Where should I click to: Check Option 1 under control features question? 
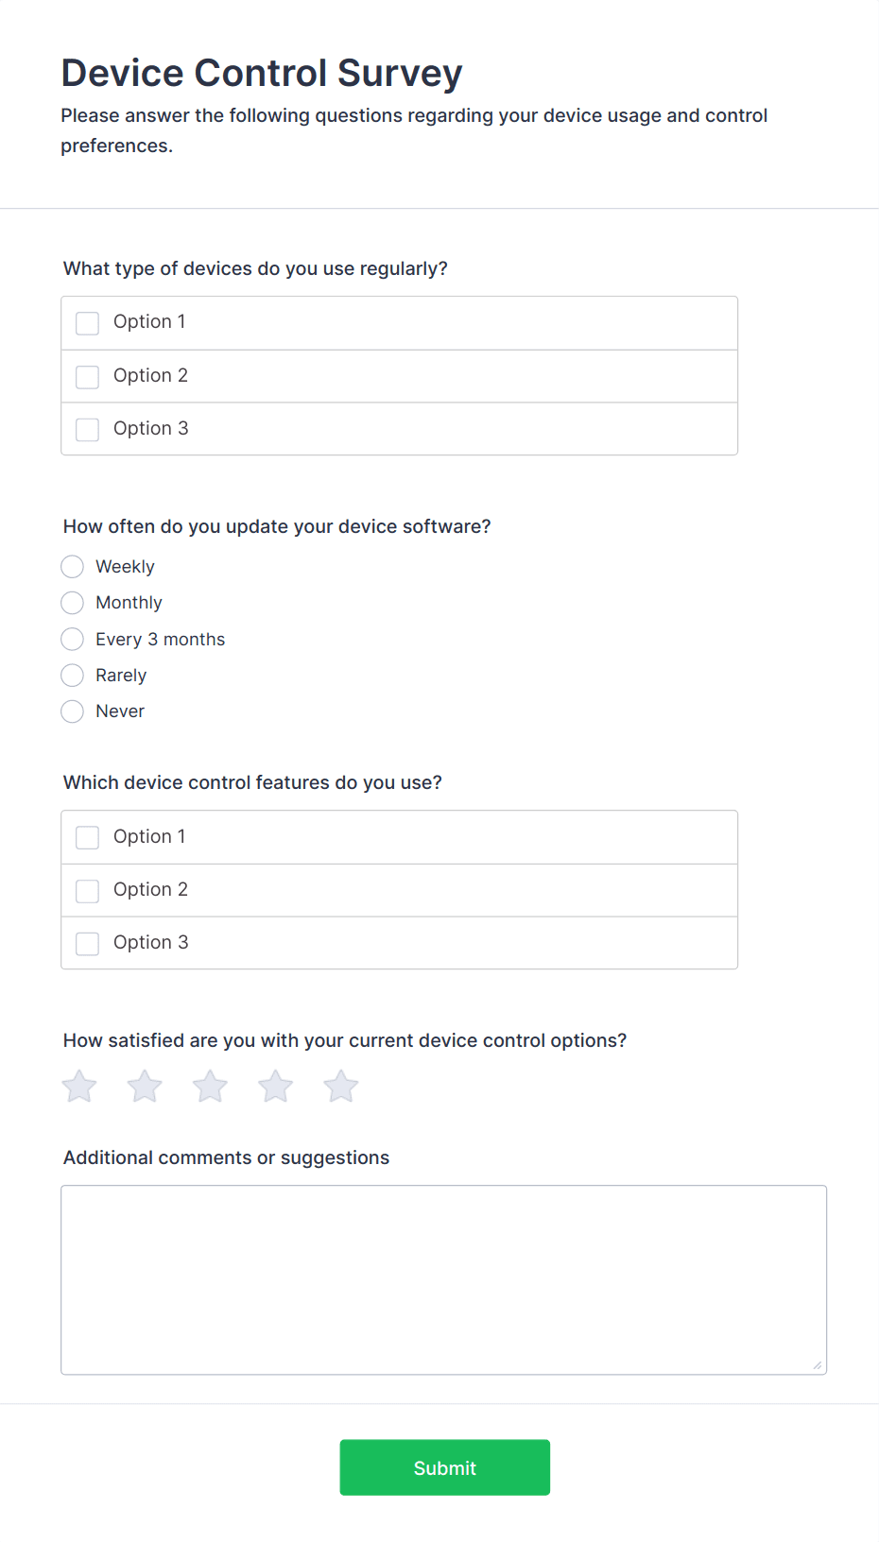tap(88, 838)
